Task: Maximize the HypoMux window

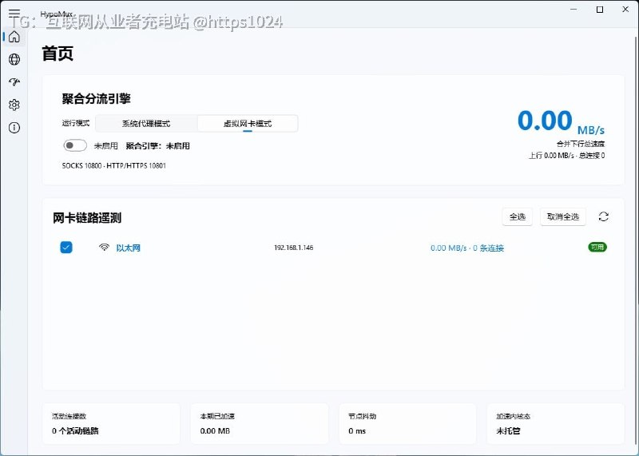Action: pyautogui.click(x=600, y=10)
